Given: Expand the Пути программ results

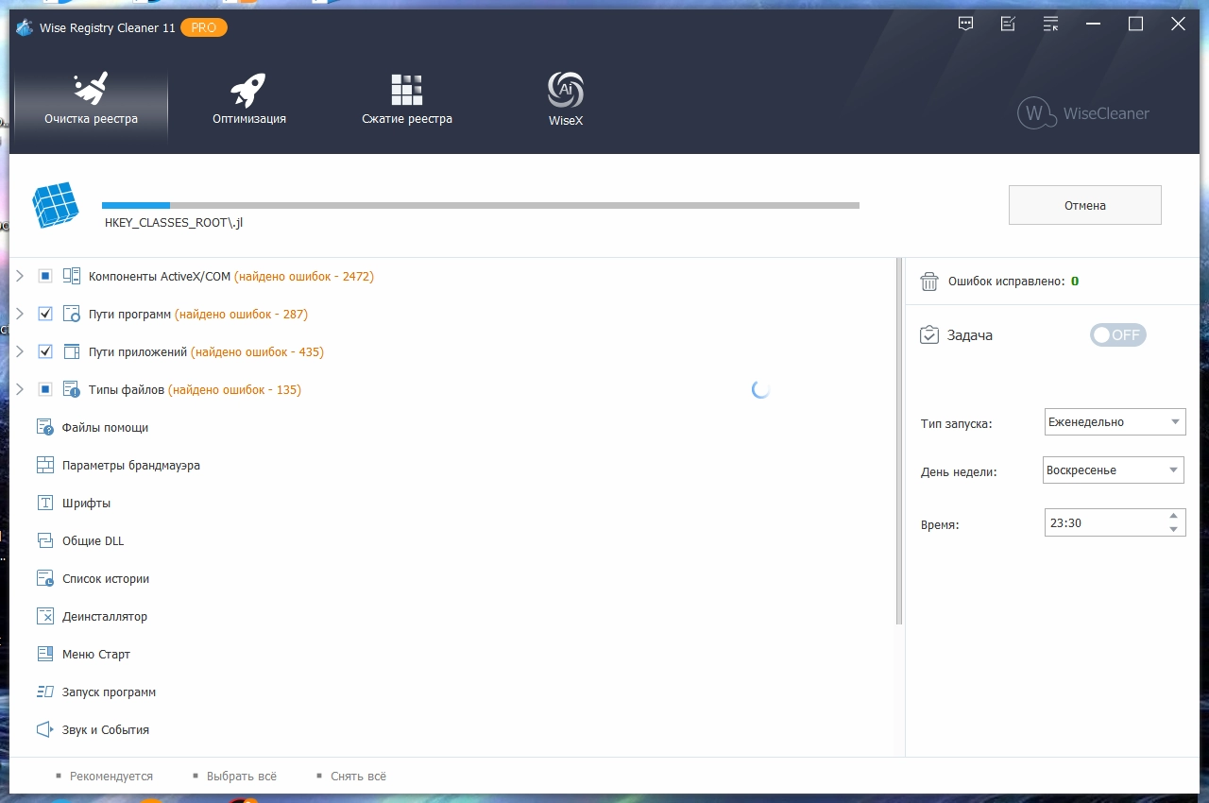Looking at the screenshot, I should tap(20, 315).
